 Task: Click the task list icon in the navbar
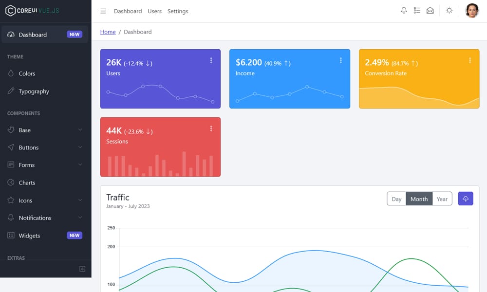[x=417, y=10]
